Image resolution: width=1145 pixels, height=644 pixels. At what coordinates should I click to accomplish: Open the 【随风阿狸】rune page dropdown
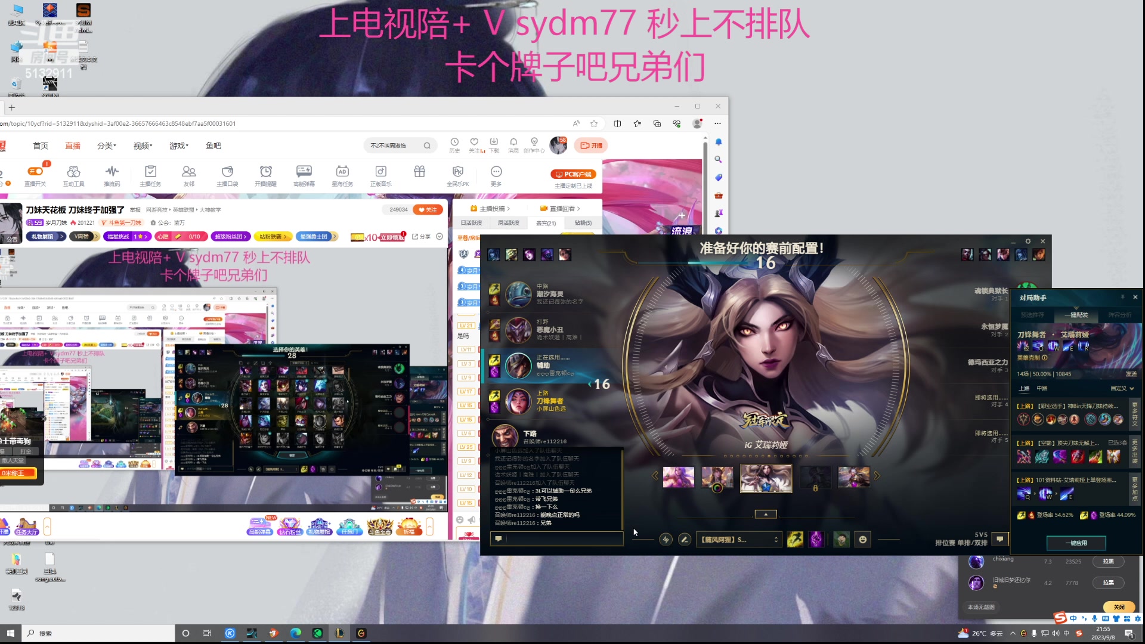pos(738,539)
